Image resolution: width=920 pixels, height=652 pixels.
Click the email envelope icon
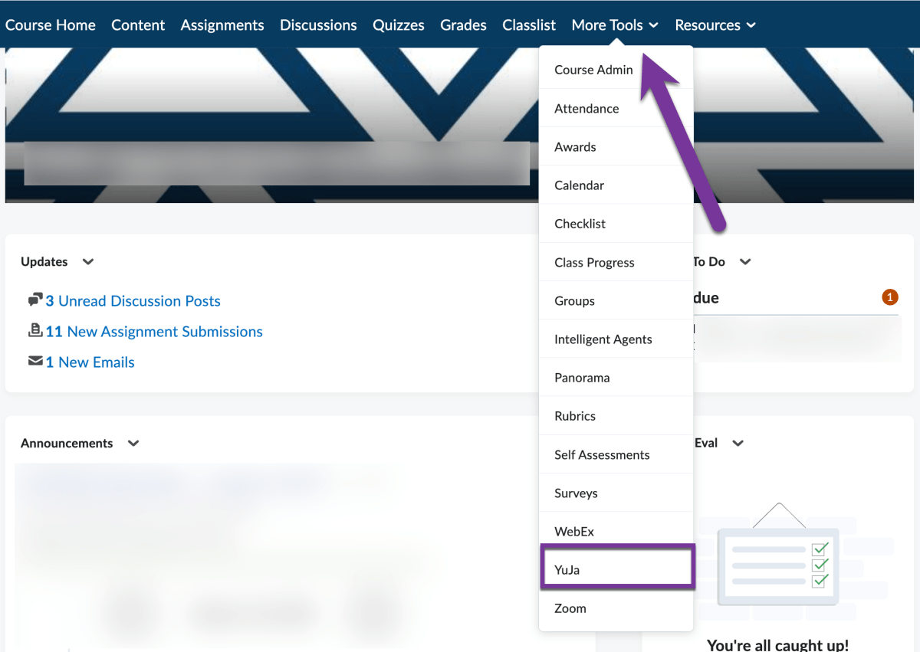pos(35,361)
